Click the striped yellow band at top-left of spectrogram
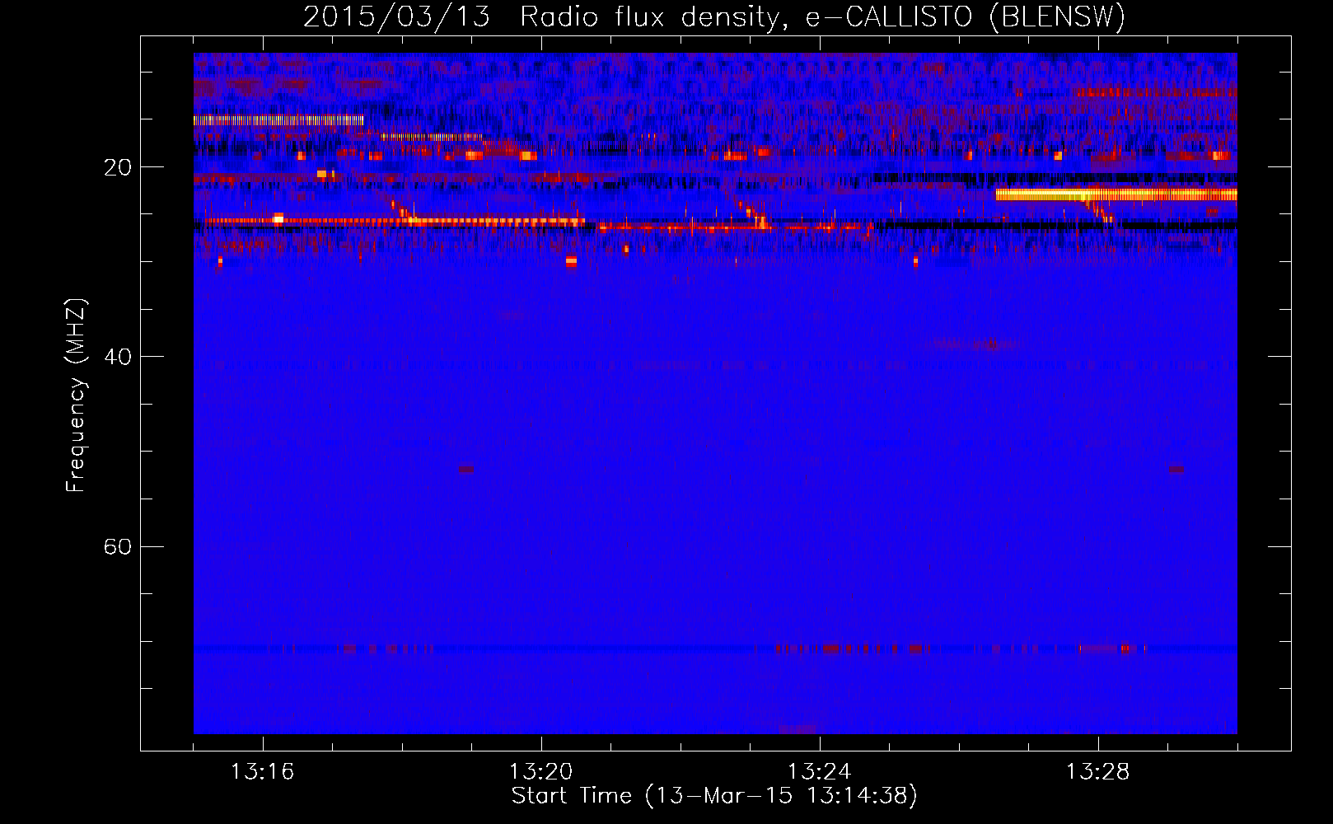The image size is (1333, 824). tap(278, 120)
